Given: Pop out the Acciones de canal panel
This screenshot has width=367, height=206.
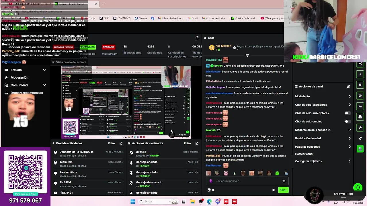Looking at the screenshot, I should [349, 86].
